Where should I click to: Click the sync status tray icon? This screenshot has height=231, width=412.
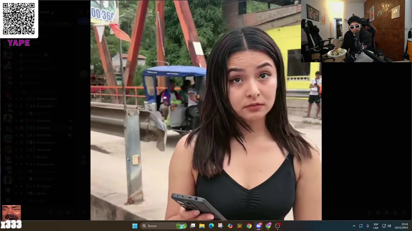(361, 226)
